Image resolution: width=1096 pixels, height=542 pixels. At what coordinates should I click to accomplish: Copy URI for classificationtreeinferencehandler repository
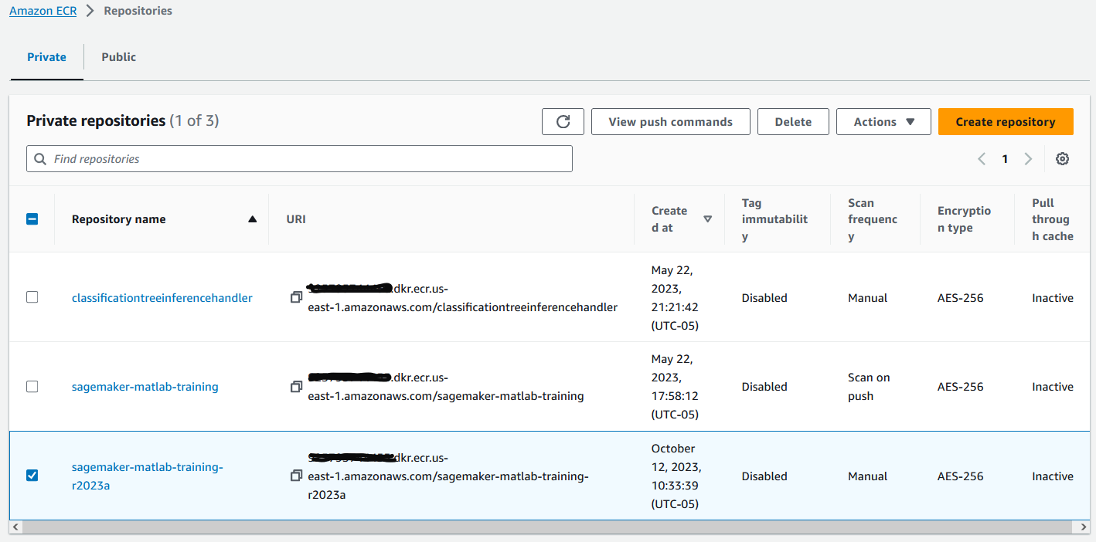pos(296,297)
